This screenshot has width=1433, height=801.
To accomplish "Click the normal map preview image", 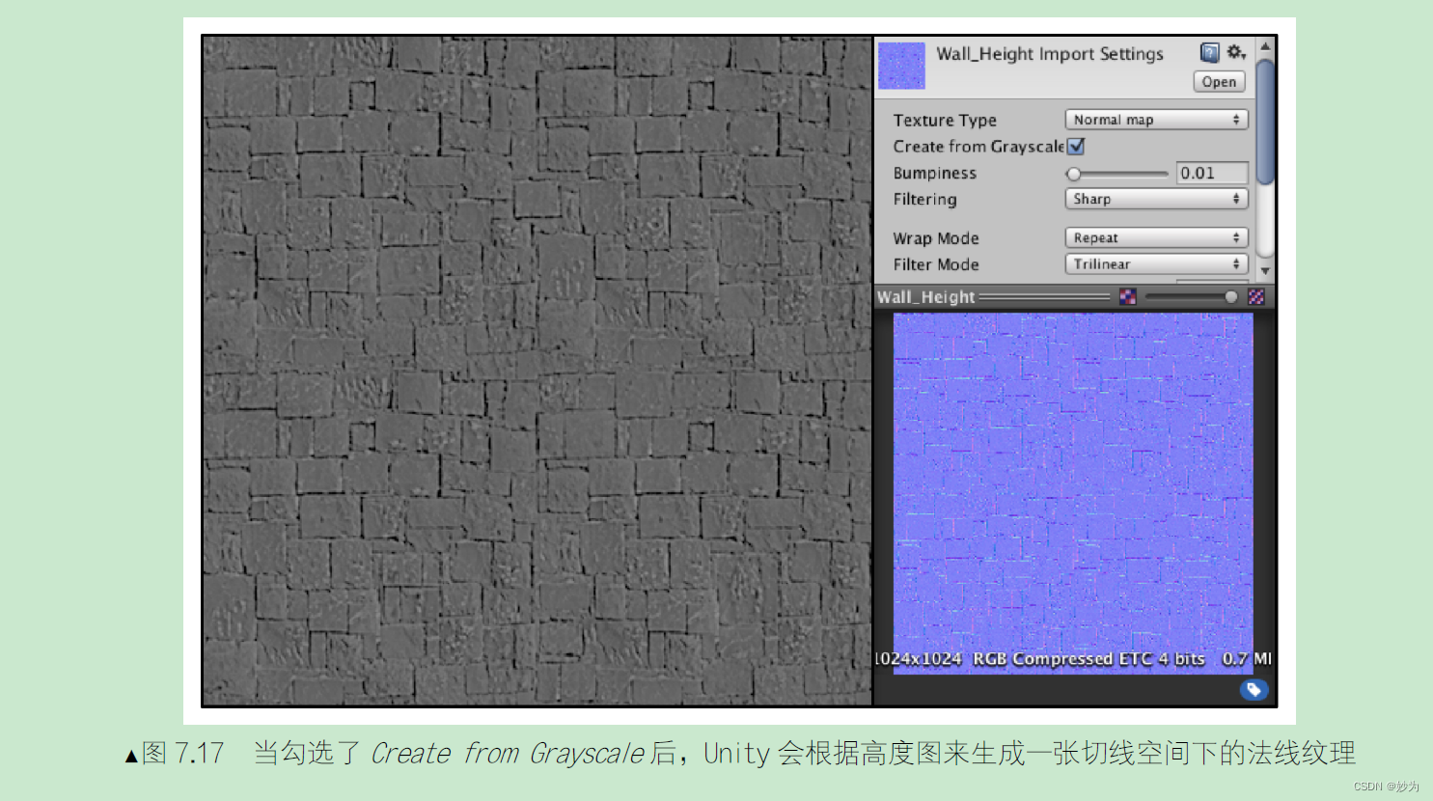I will pos(1073,492).
